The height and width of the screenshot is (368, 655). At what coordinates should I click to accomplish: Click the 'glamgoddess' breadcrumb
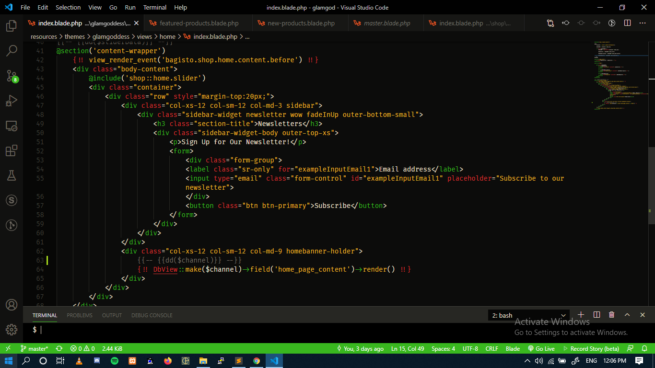pyautogui.click(x=111, y=36)
